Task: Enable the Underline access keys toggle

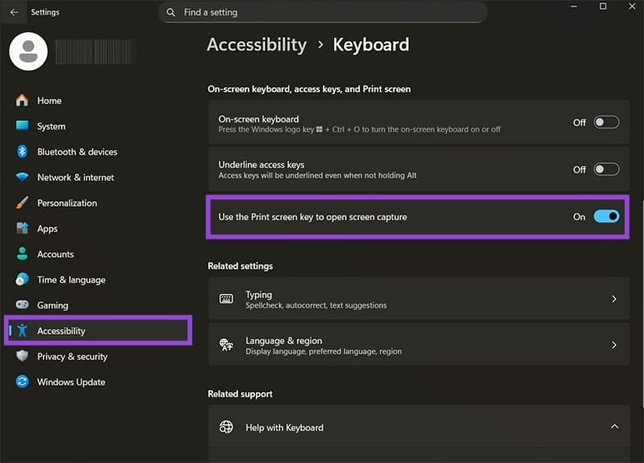Action: 606,170
